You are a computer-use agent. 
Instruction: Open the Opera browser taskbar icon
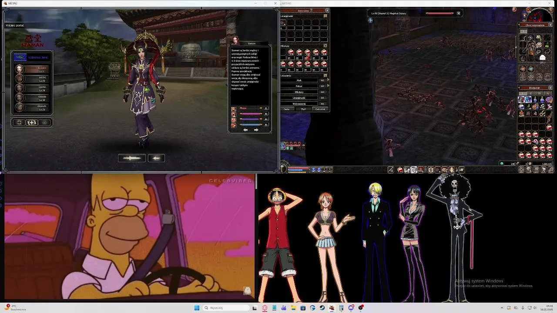click(265, 308)
